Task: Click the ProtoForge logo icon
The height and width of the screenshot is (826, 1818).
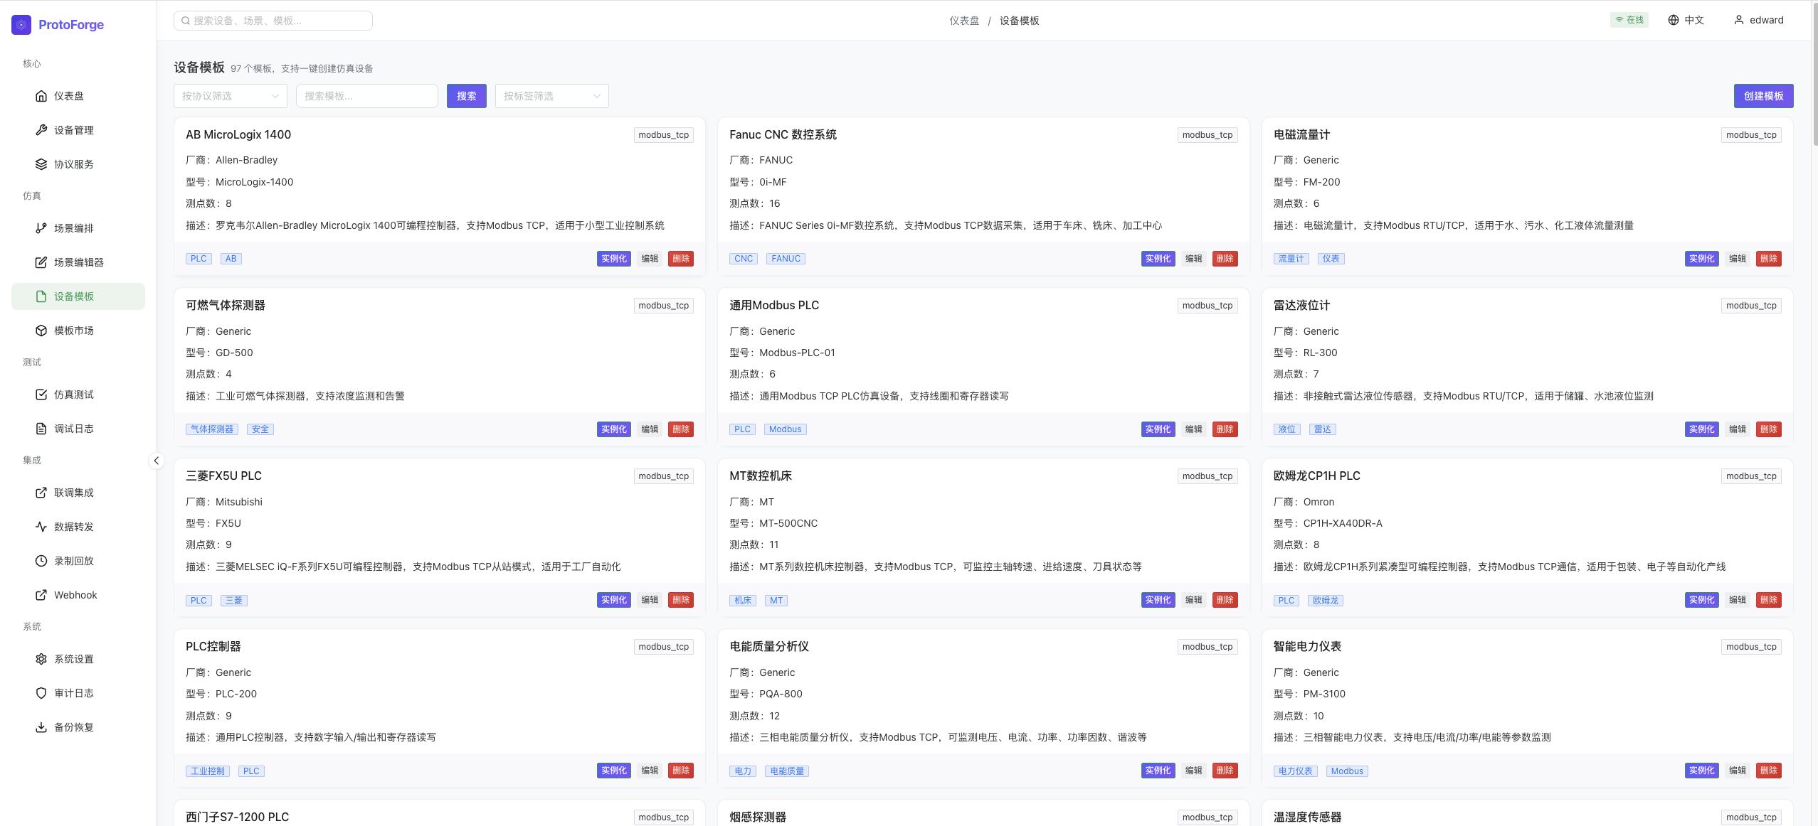Action: [x=21, y=25]
